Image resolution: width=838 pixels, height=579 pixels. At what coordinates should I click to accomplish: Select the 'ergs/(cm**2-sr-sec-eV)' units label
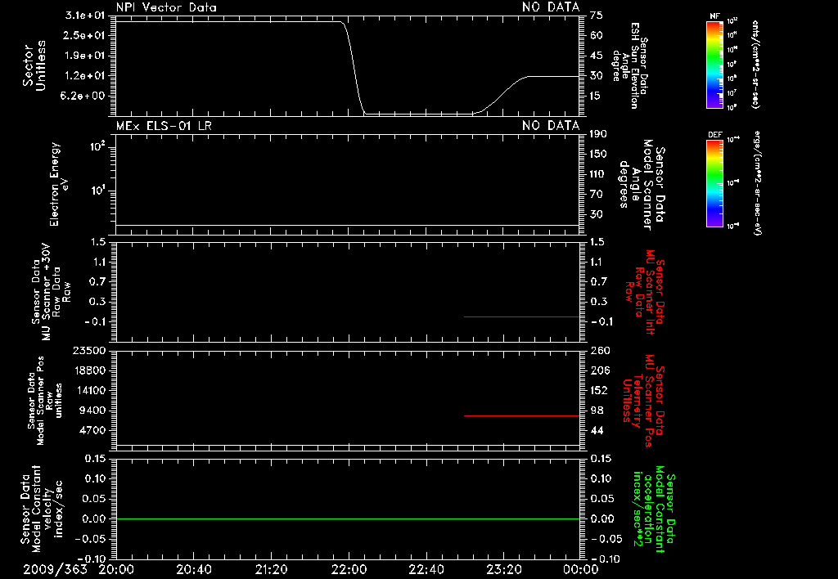pos(756,182)
